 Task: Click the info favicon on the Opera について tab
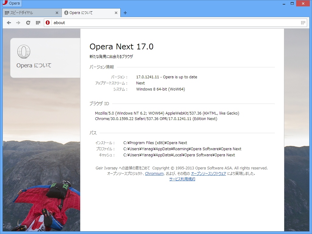[x=66, y=13]
